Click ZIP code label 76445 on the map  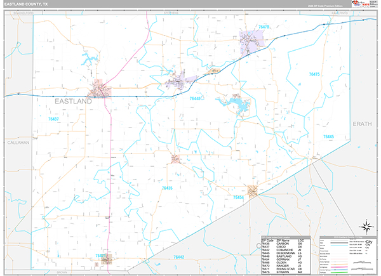tap(328, 136)
